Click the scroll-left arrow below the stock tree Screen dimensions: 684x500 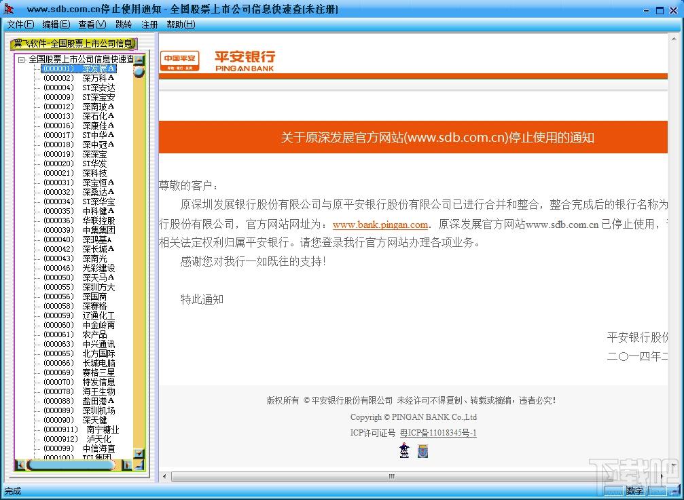pyautogui.click(x=20, y=465)
